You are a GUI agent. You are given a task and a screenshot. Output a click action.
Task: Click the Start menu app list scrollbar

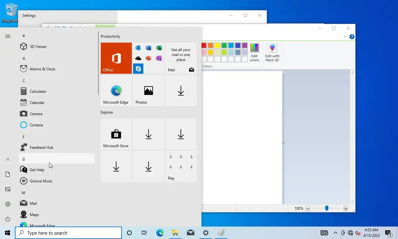click(x=98, y=63)
